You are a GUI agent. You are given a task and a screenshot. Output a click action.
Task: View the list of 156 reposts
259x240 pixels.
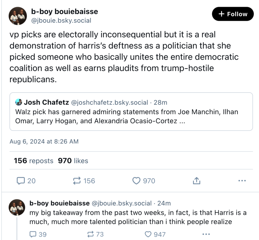[34, 161]
